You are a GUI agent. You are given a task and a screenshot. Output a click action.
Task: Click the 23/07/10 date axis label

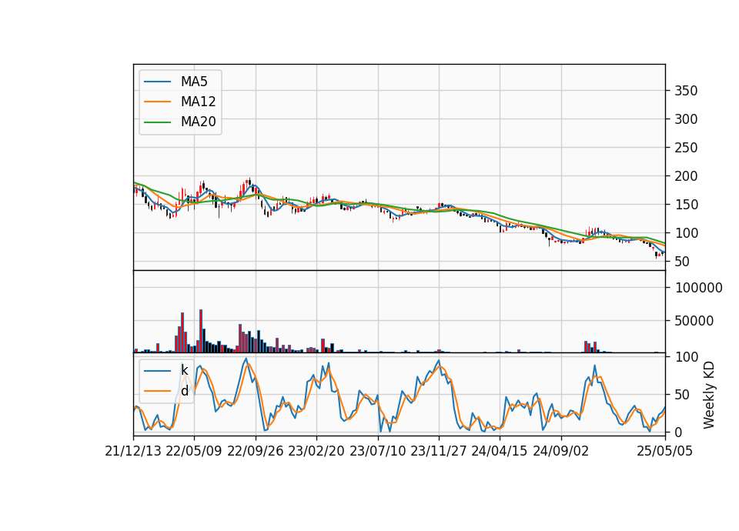(x=377, y=451)
